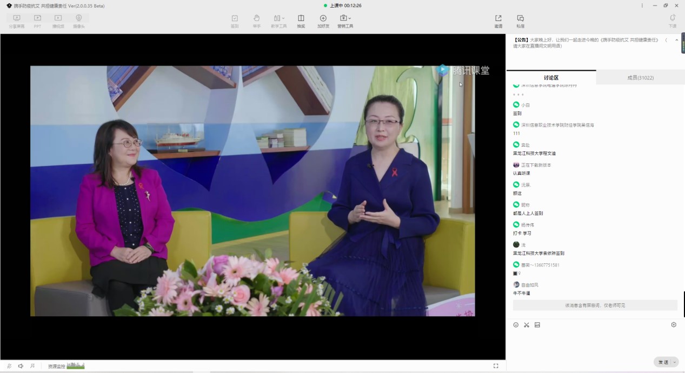Click the 发送 send button

click(x=663, y=362)
